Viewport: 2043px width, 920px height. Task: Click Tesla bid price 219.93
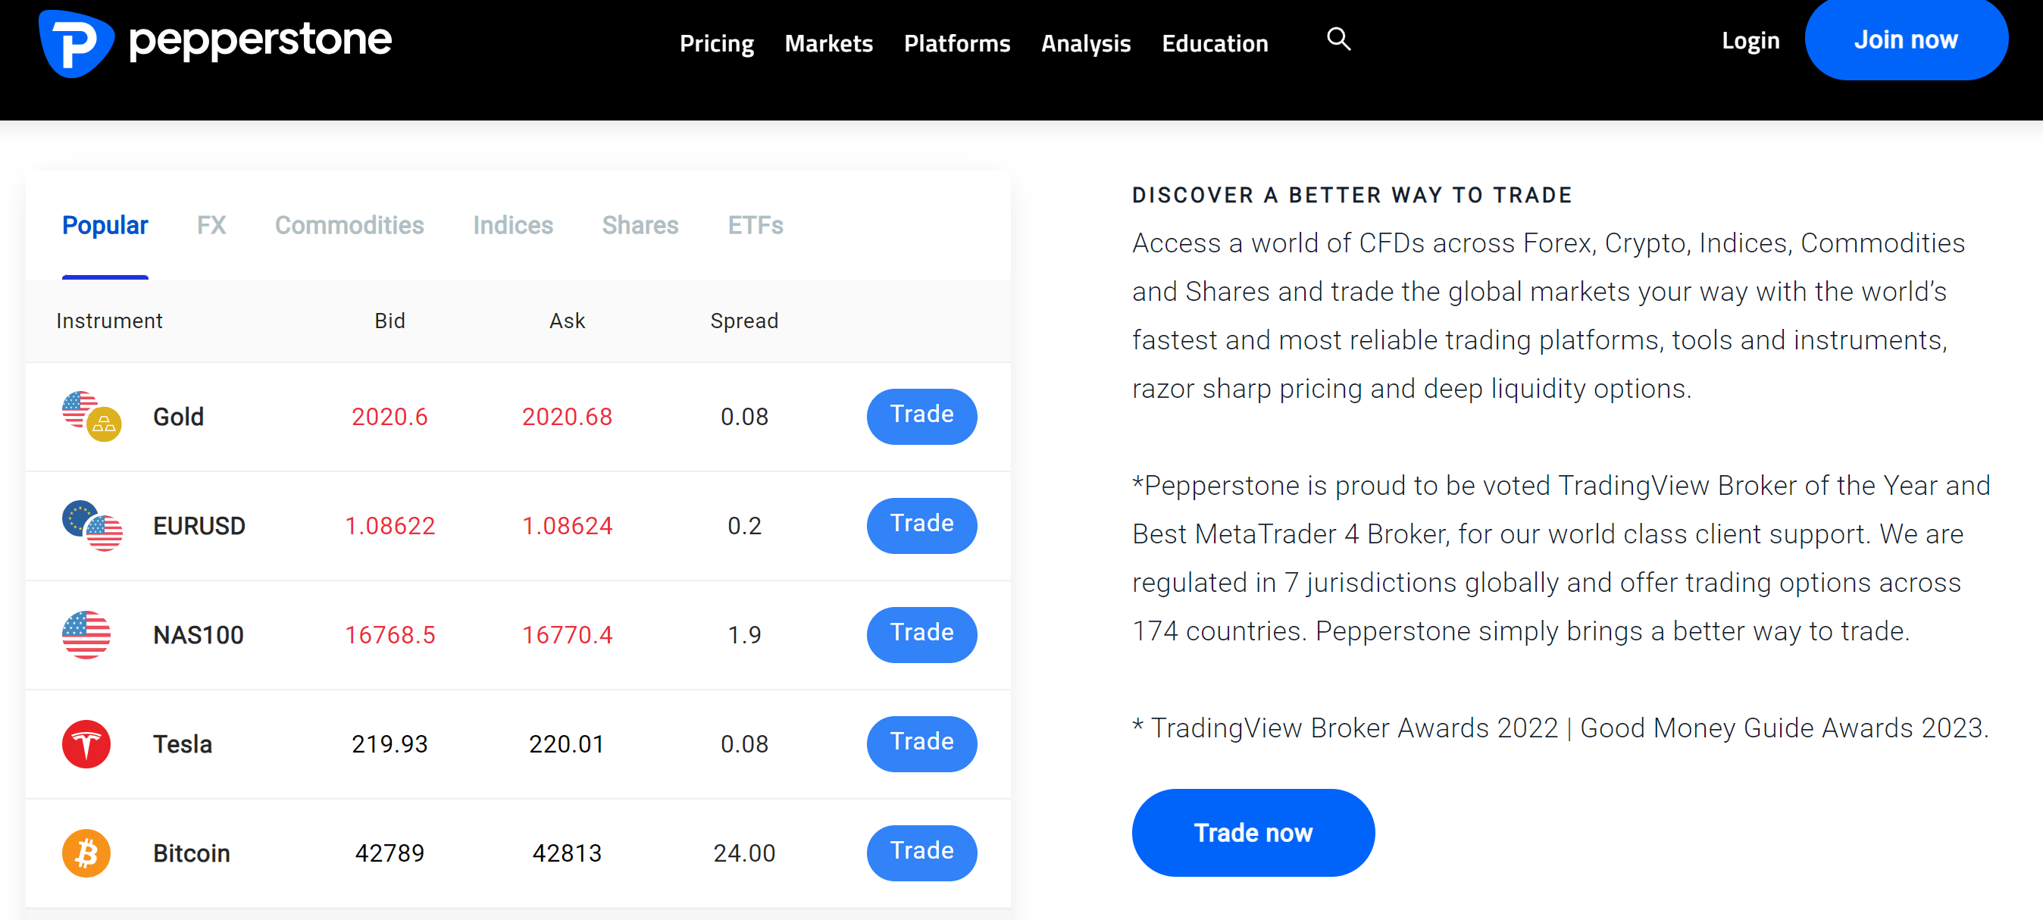(x=390, y=744)
